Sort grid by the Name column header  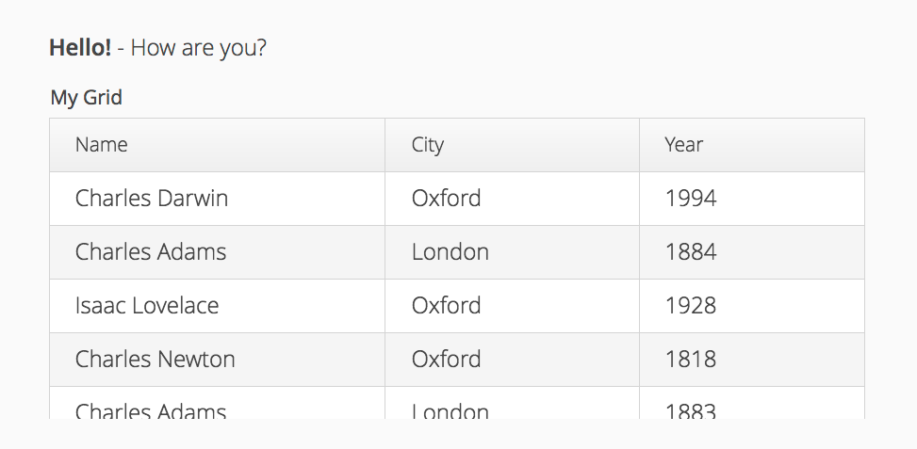(217, 145)
